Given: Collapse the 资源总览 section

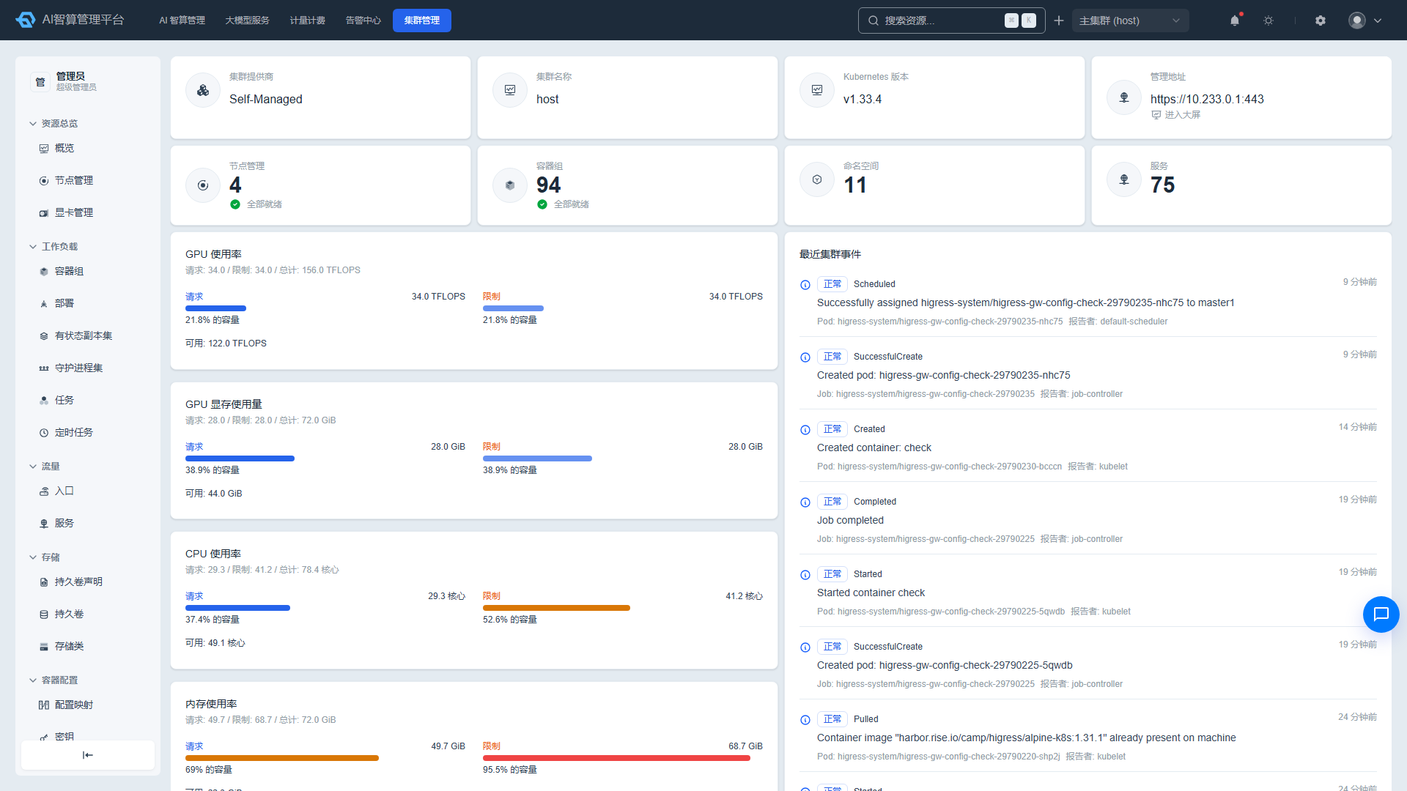Looking at the screenshot, I should [53, 123].
